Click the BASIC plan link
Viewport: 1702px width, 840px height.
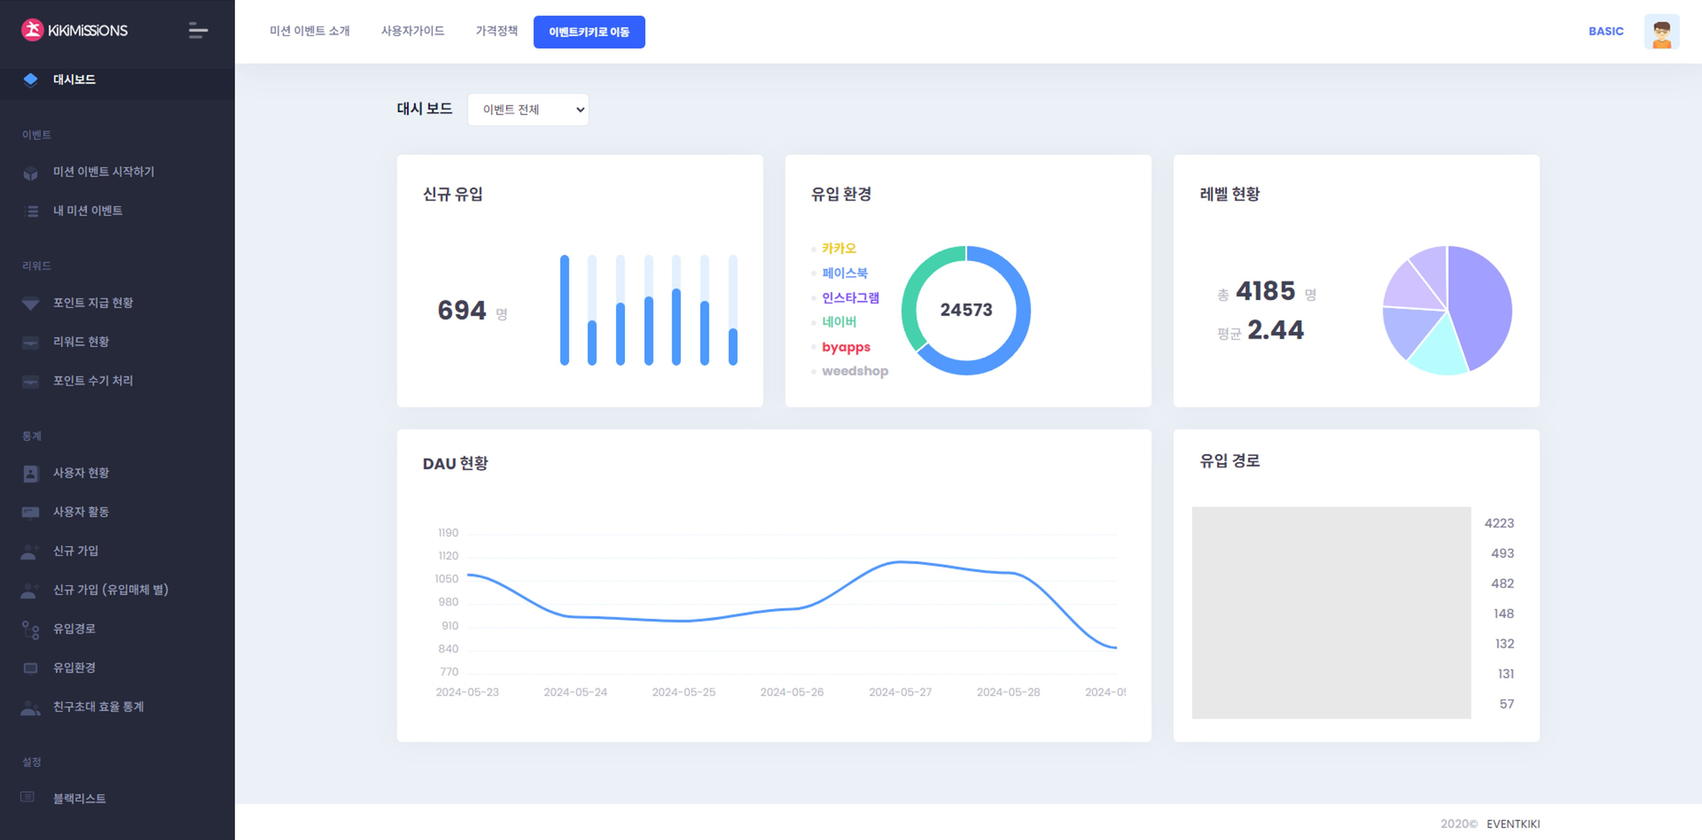[1605, 31]
